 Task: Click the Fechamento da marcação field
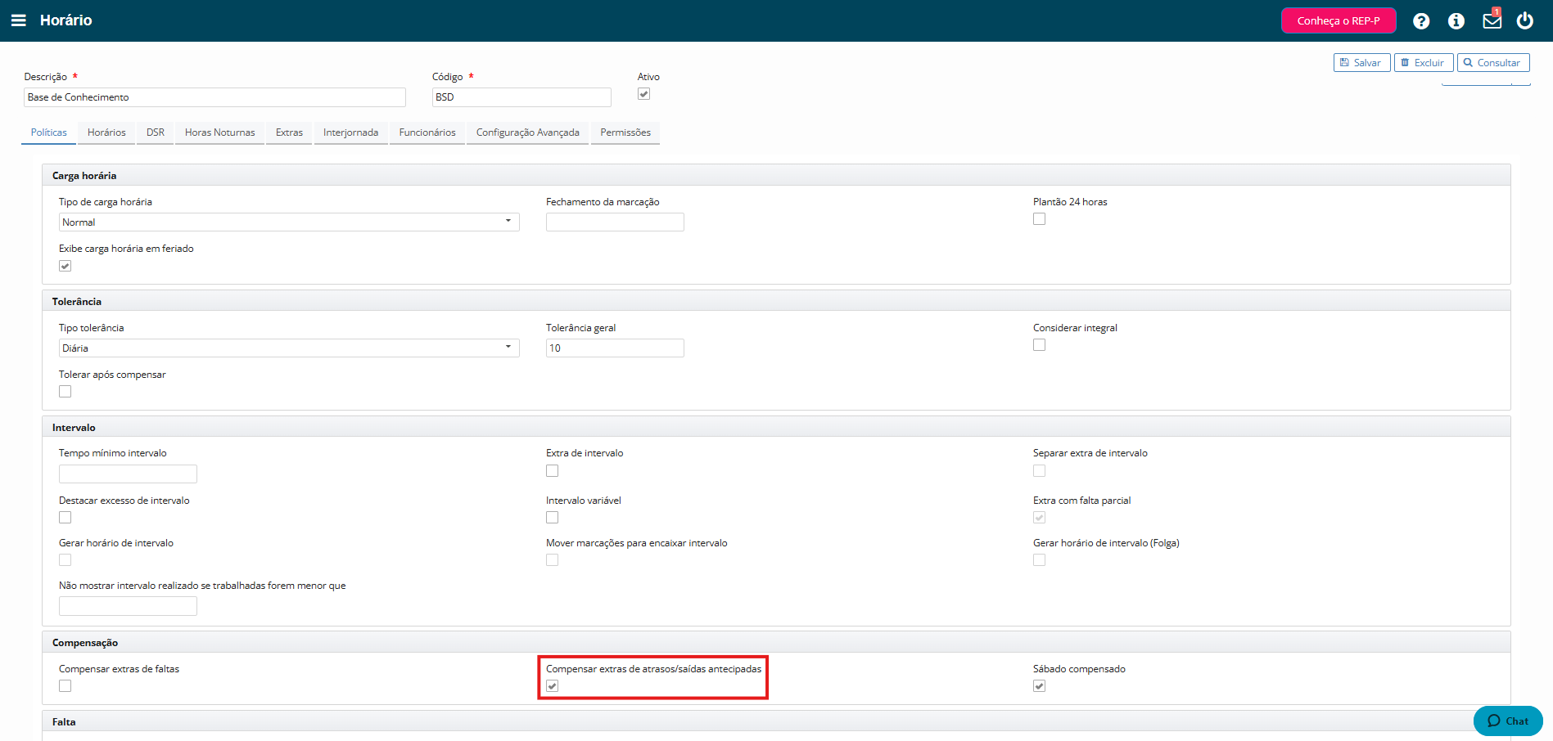(615, 222)
